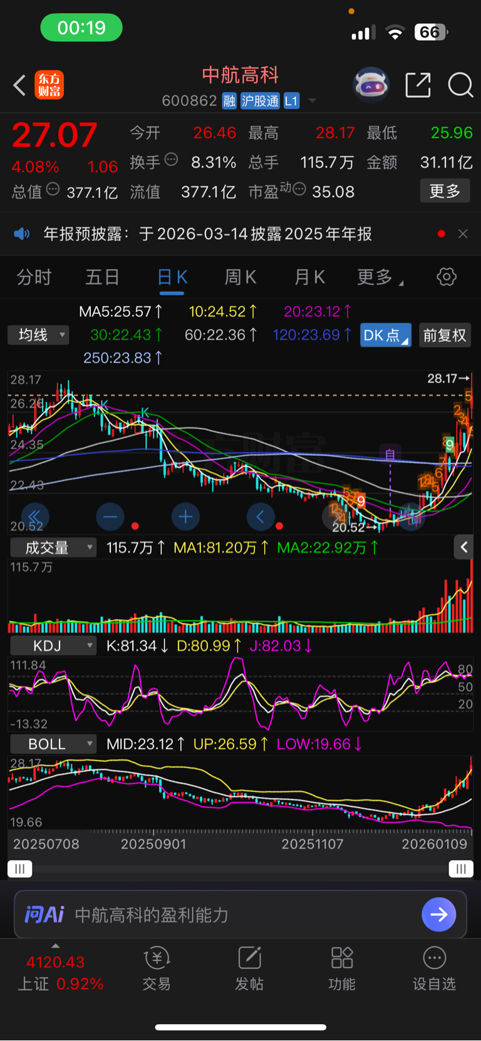Image resolution: width=481 pixels, height=1041 pixels.
Task: Tap the L1 data level badge
Action: click(x=291, y=101)
